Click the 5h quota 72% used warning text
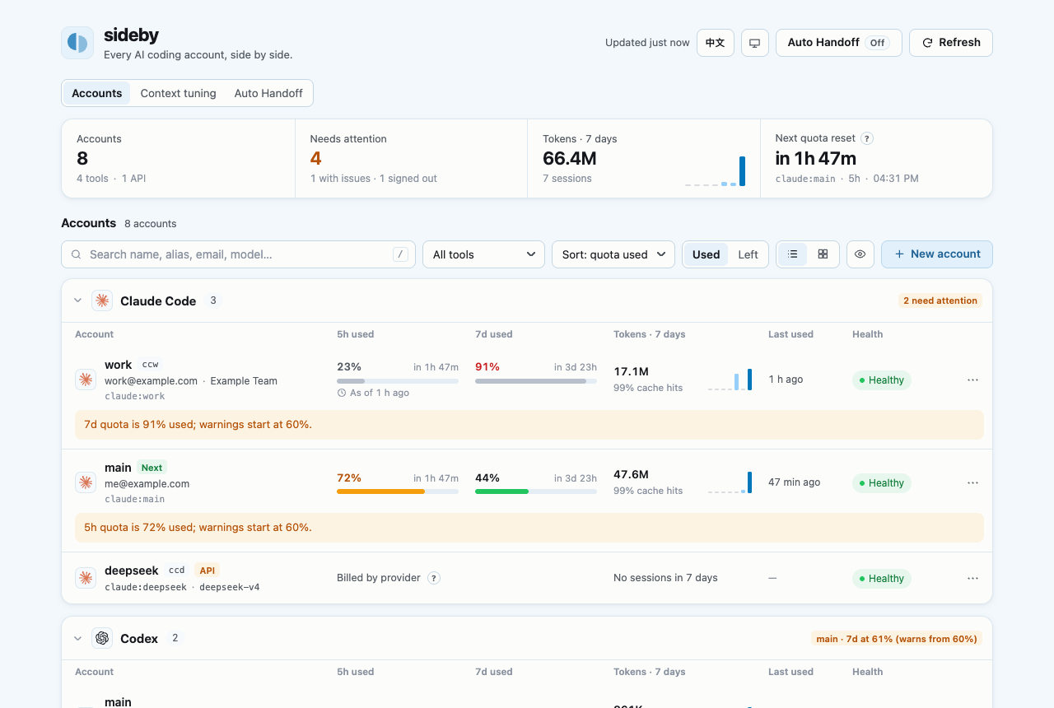1054x708 pixels. 198,528
